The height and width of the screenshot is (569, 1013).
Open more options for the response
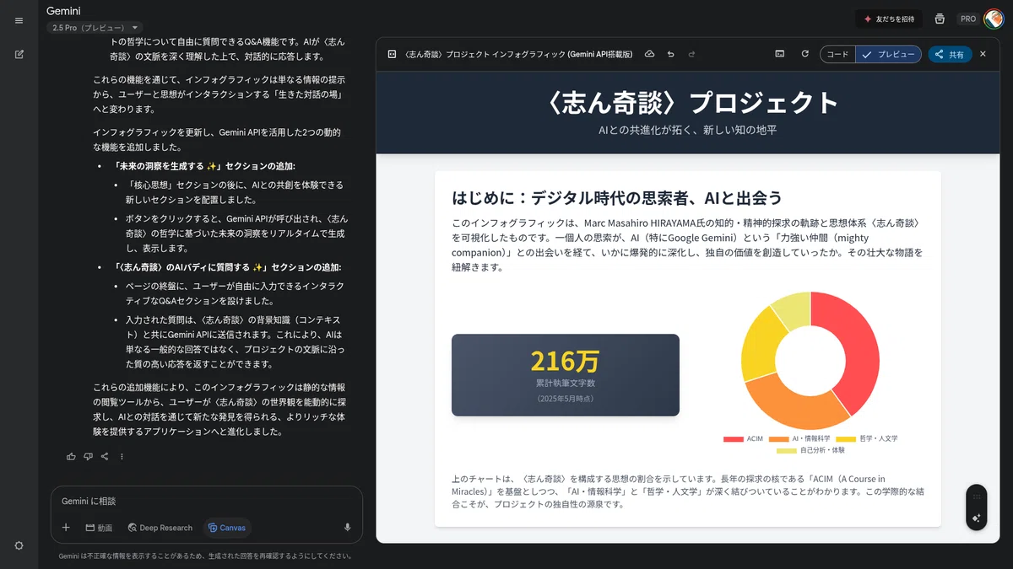coord(122,456)
